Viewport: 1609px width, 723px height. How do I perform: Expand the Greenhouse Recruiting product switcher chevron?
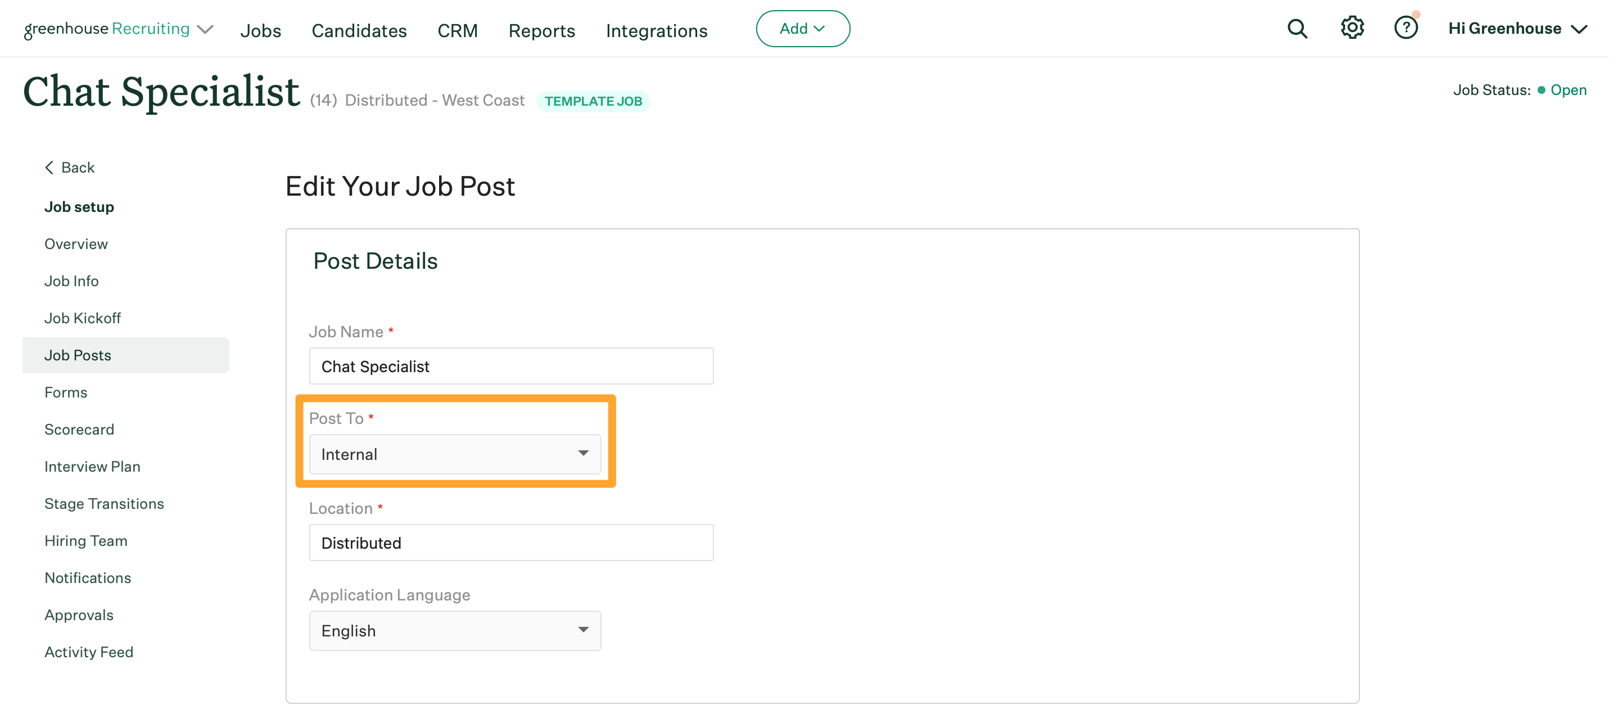[205, 29]
